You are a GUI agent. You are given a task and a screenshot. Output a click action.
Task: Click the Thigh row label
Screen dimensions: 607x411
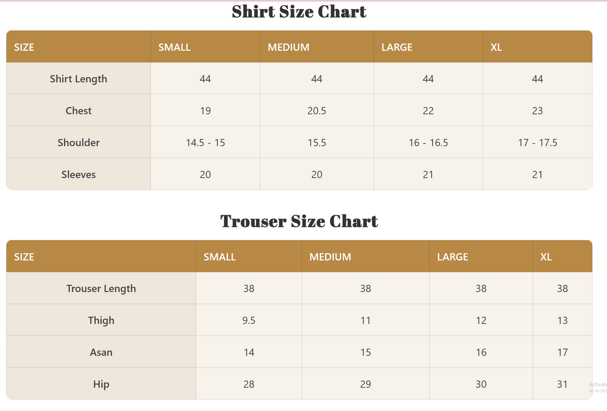tap(101, 320)
